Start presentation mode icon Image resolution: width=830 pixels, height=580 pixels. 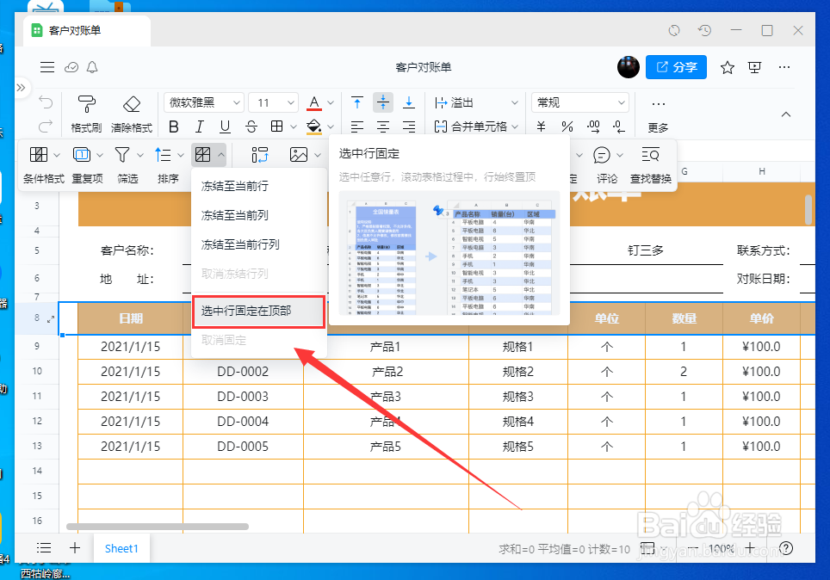tap(754, 67)
